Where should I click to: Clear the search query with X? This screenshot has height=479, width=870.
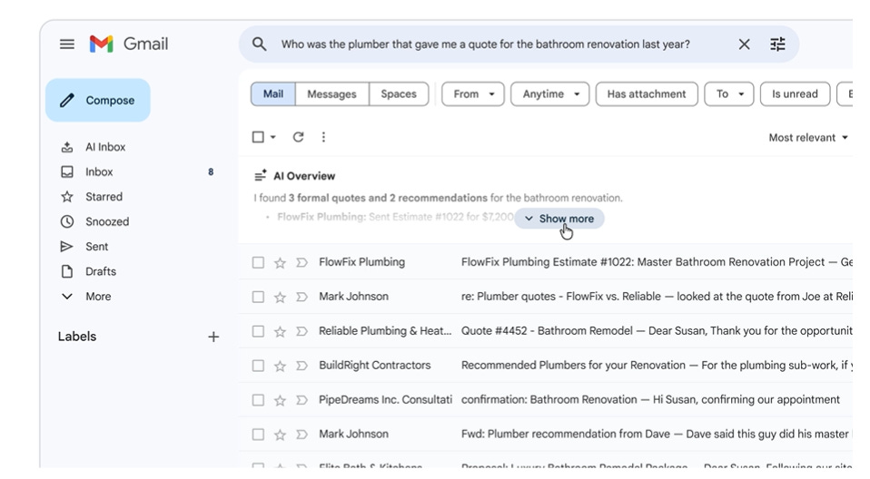click(x=744, y=44)
